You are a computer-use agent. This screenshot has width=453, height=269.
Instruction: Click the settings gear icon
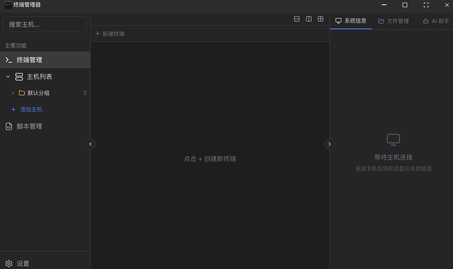(x=9, y=263)
